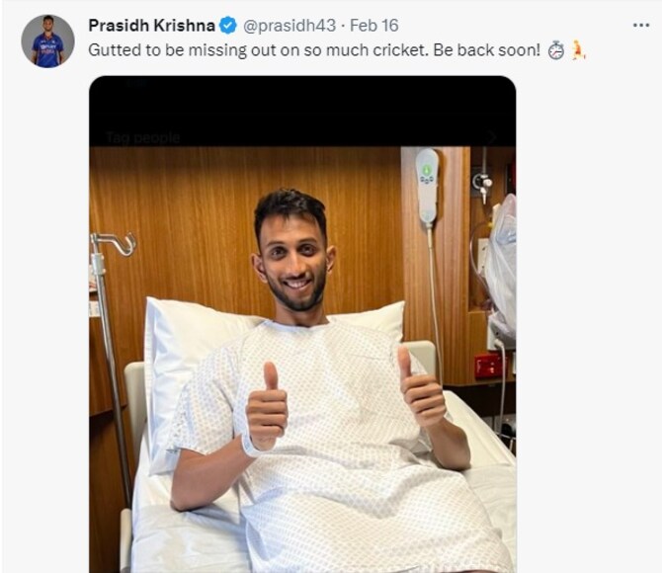Open the tweet's three-dot More menu
Viewport: 662px width, 573px height.
pos(641,26)
